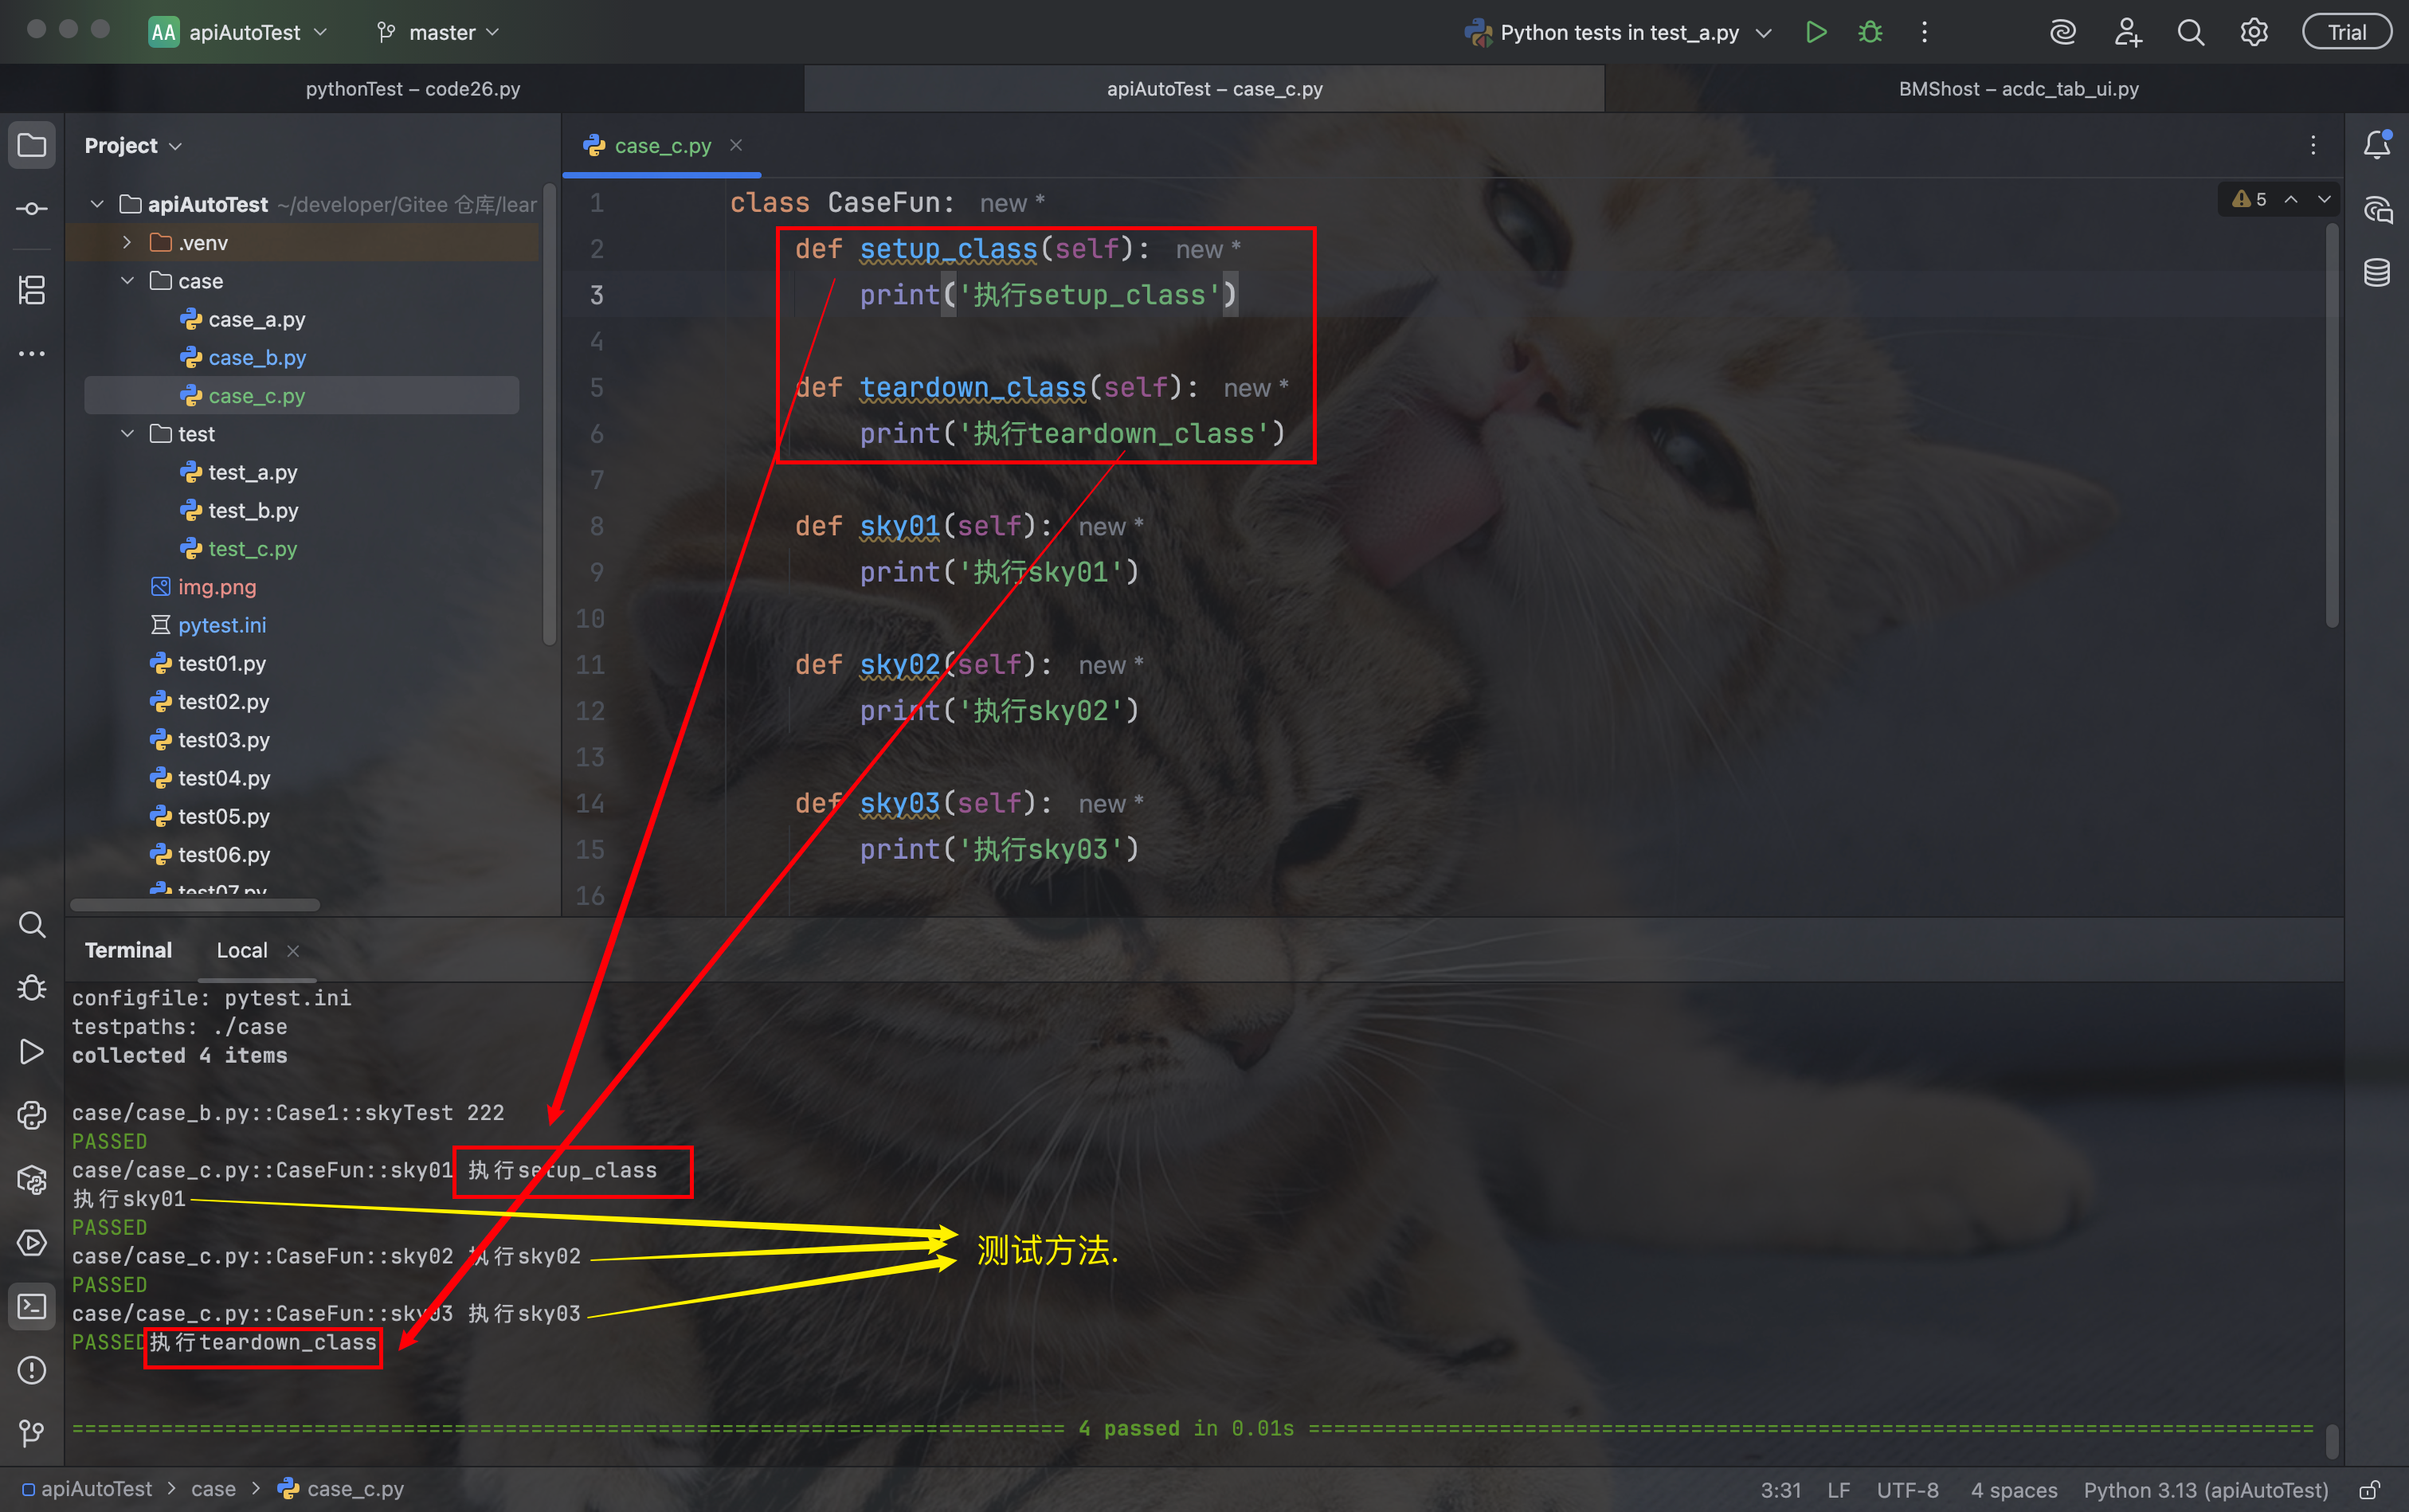Open the run configuration dropdown
This screenshot has height=1512, width=2409.
pyautogui.click(x=1620, y=32)
